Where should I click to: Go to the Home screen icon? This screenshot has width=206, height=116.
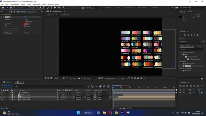coord(3,8)
